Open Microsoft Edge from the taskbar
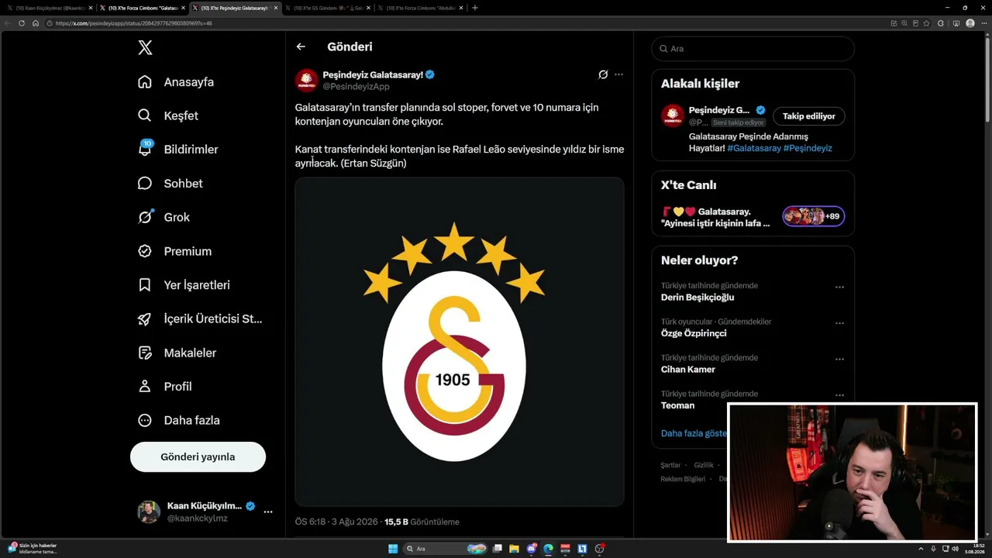 [x=549, y=549]
